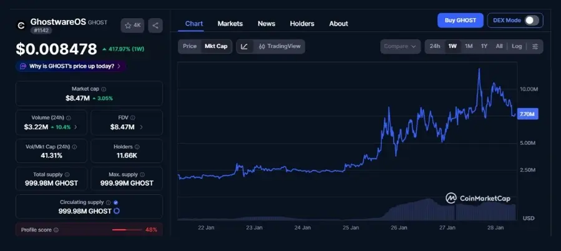This screenshot has height=251, width=561.
Task: Click the 41.31% Vol/Mkt Cap value
Action: coord(52,155)
